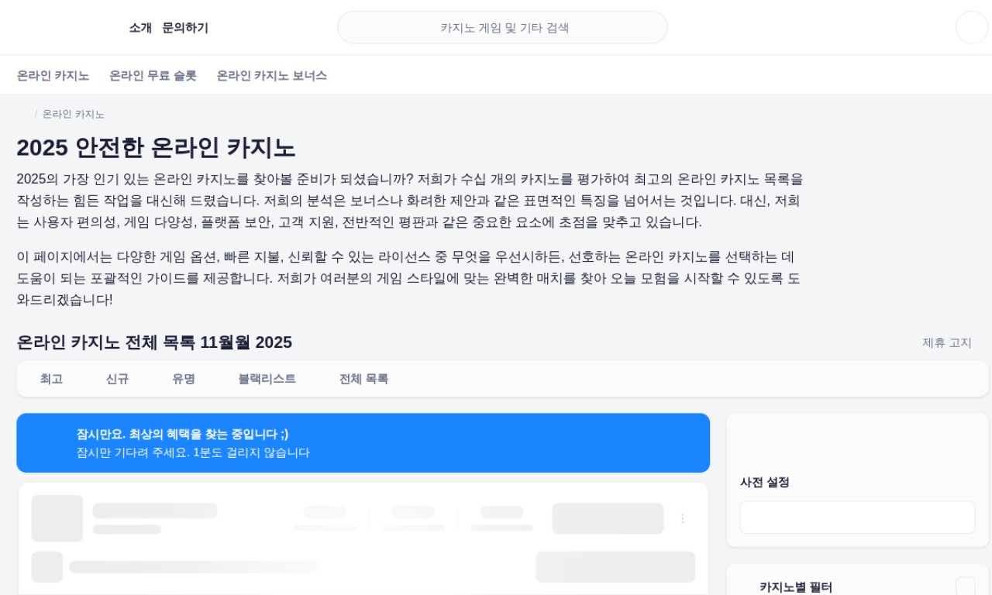Open the 온라인 카지노 보너스 menu
The width and height of the screenshot is (992, 595).
pos(271,75)
